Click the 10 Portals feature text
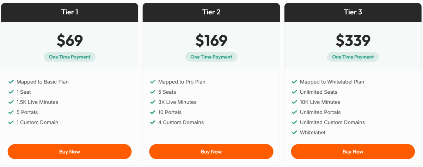 170,112
